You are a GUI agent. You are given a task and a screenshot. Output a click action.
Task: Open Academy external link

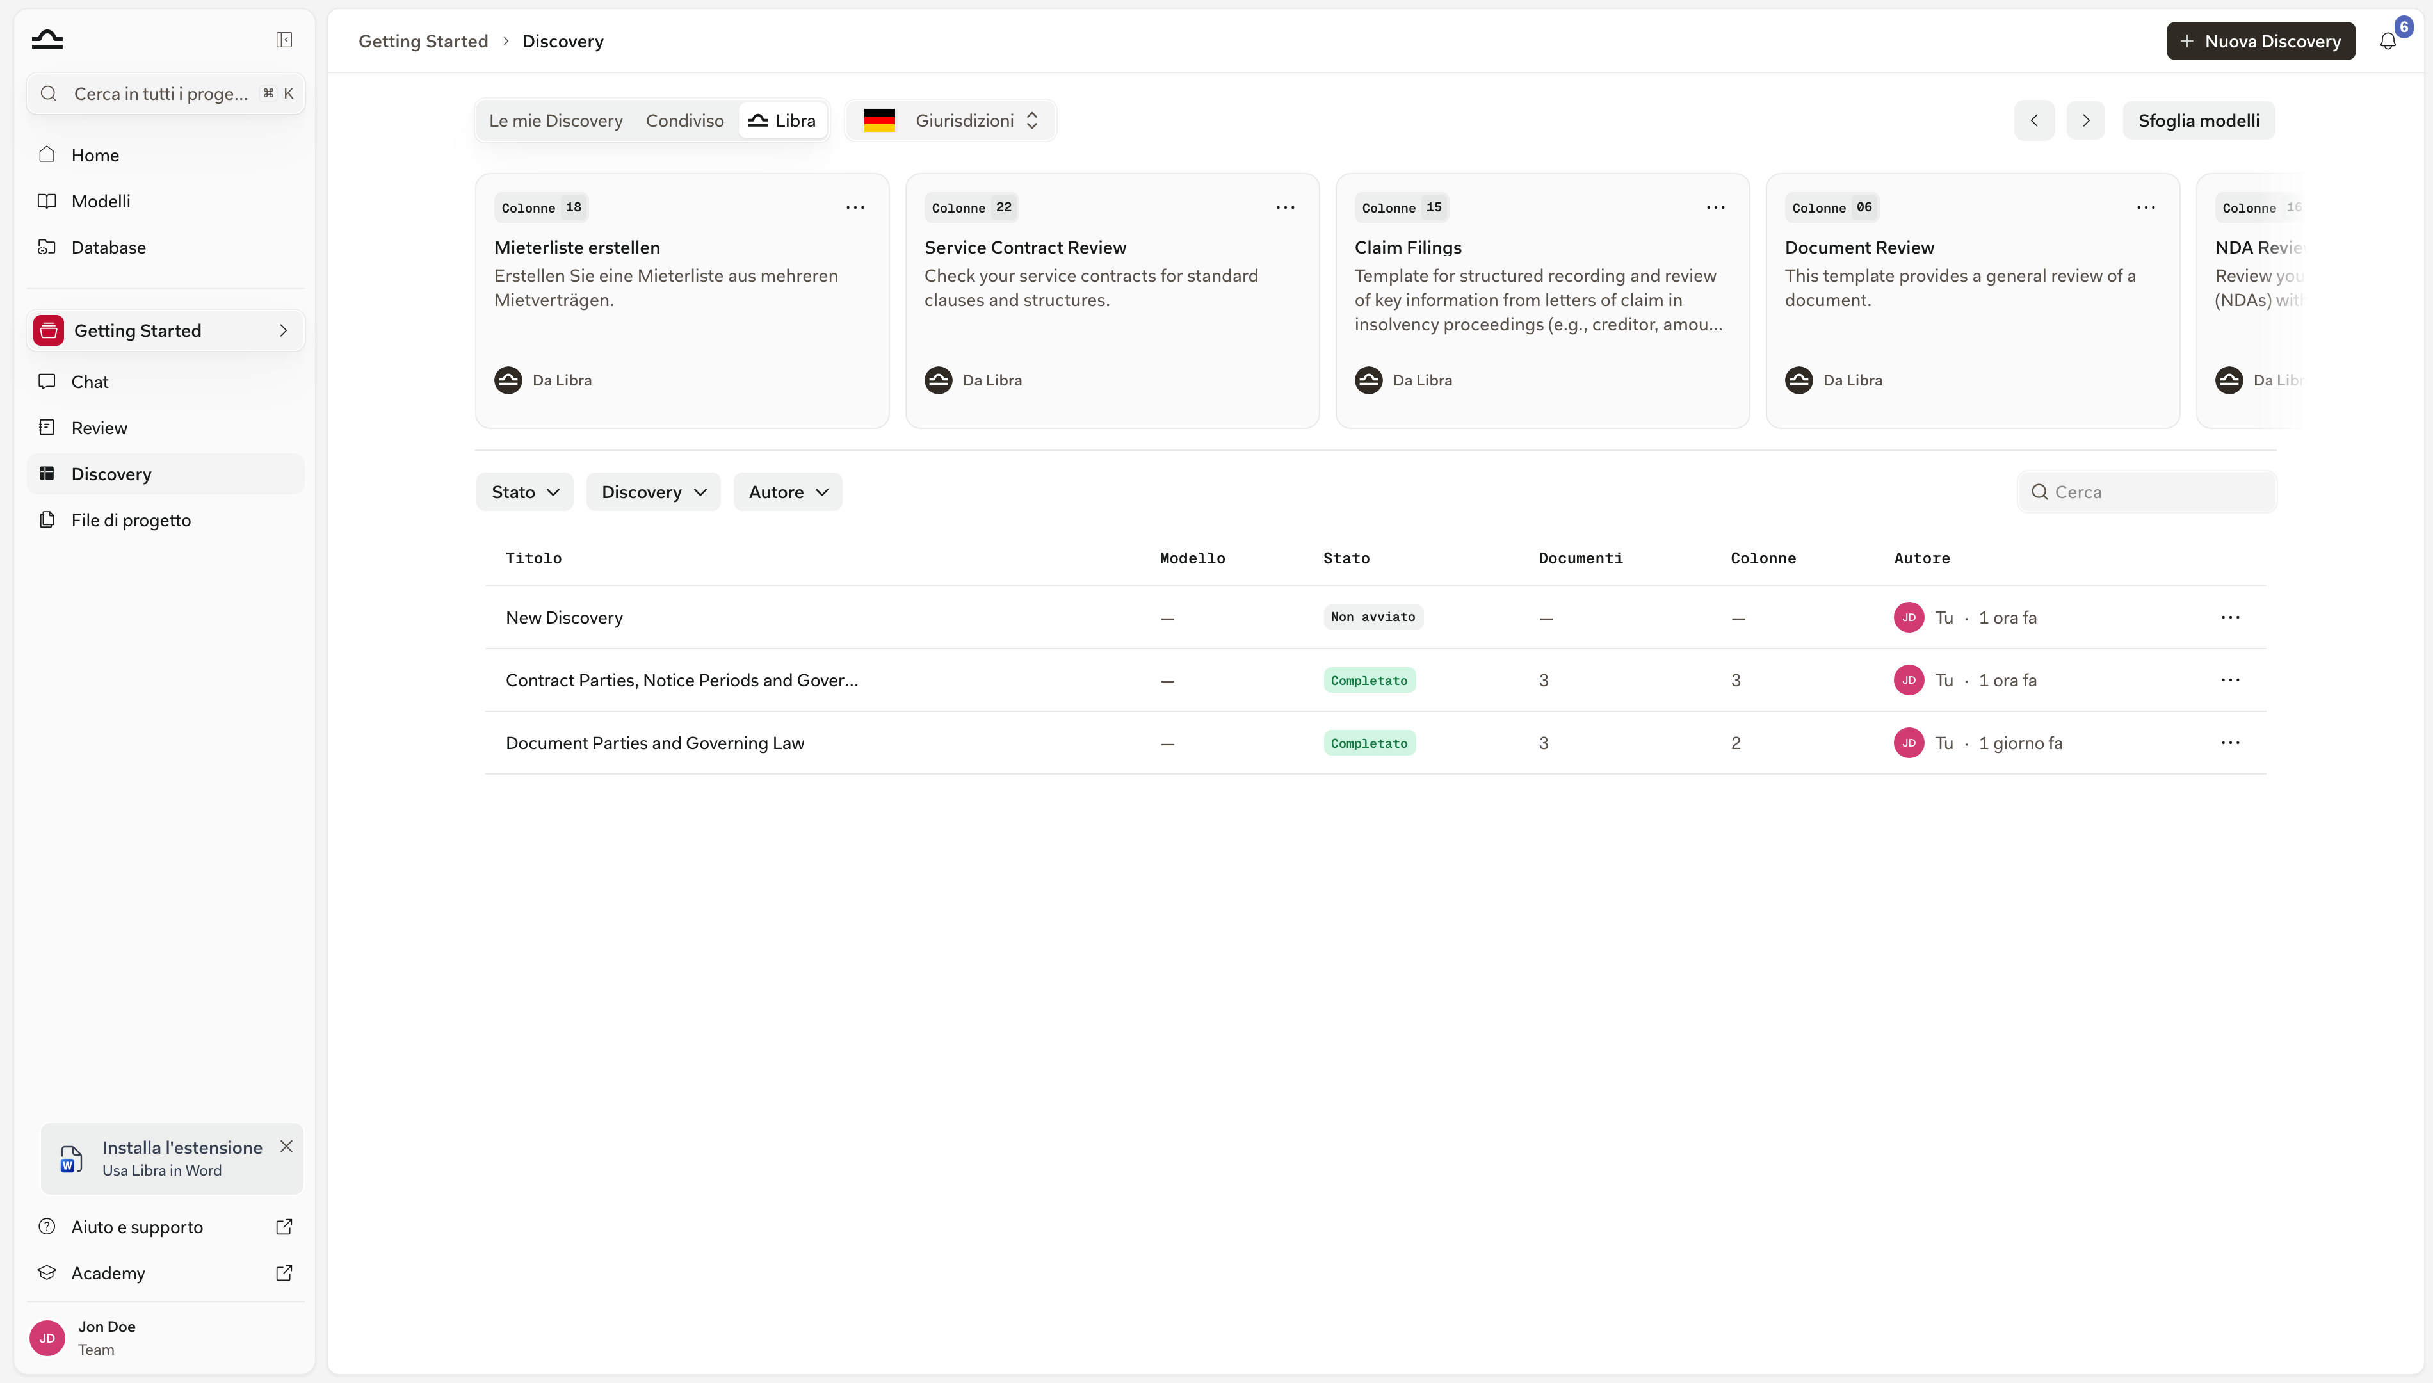coord(165,1273)
